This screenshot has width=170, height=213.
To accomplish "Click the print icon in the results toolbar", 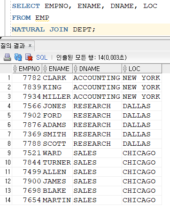I will coord(7,57).
